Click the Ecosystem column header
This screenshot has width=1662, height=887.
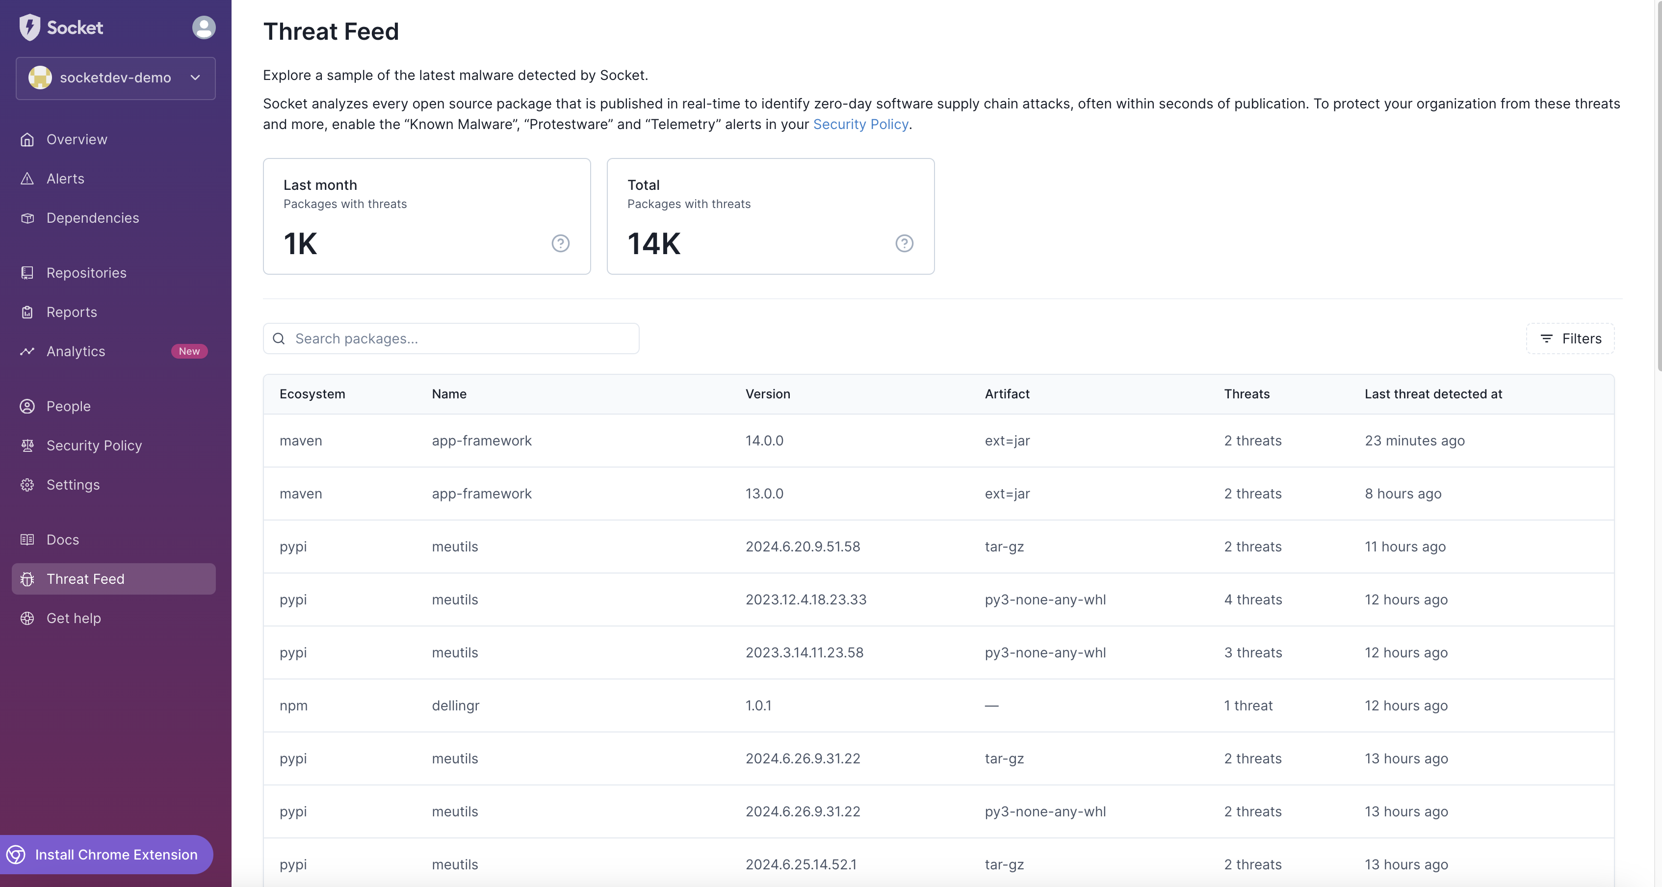[x=312, y=394]
